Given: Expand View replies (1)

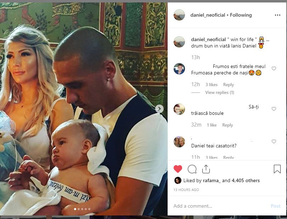Looking at the screenshot, I should tap(219, 92).
